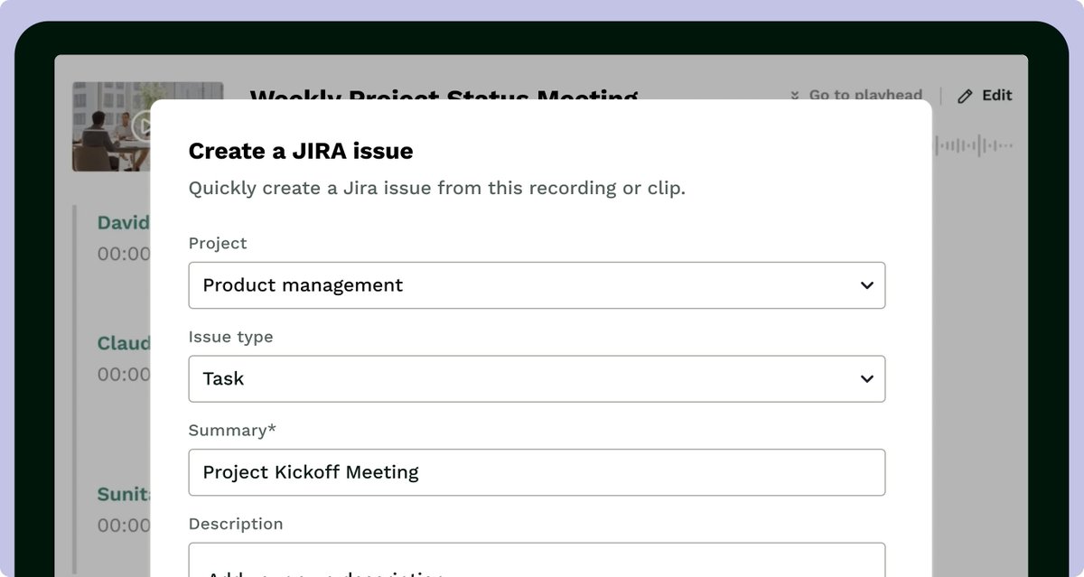This screenshot has height=577, width=1084.
Task: Open the Issue type dropdown showing Task
Action: pos(537,379)
